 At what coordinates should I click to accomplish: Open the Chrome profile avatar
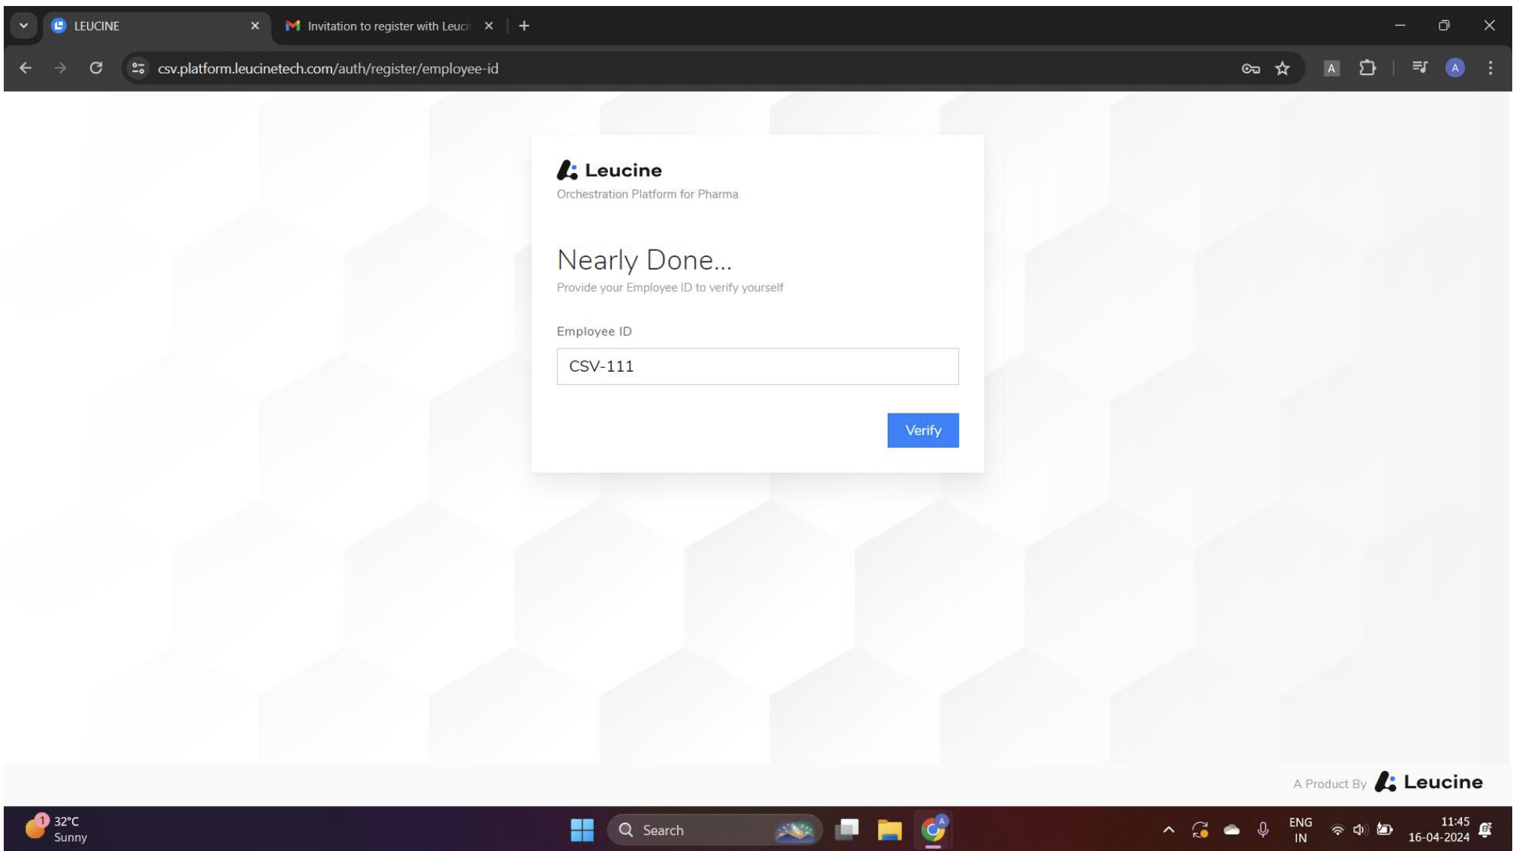click(1455, 68)
